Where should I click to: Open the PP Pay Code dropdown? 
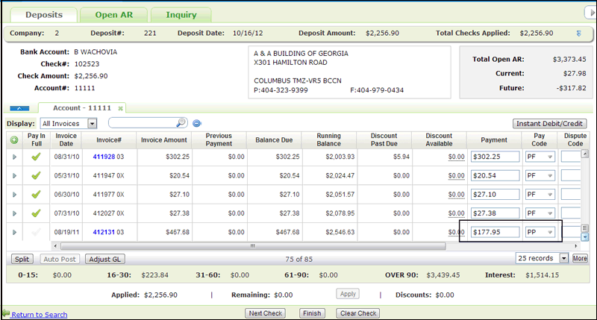(550, 232)
